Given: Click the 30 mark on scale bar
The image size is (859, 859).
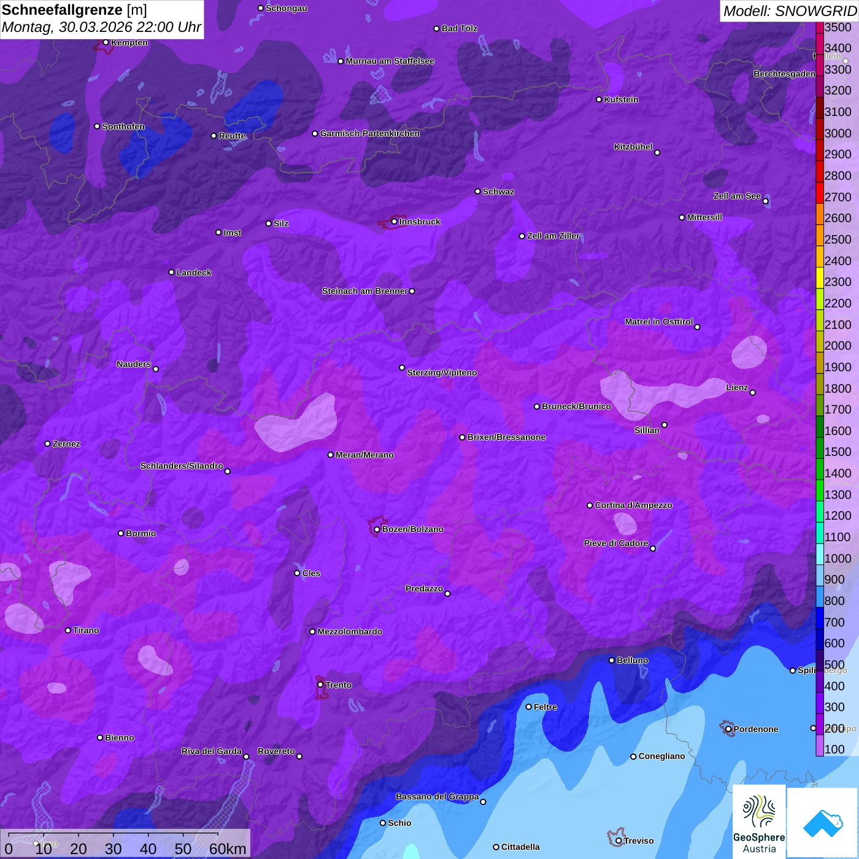Looking at the screenshot, I should [x=113, y=849].
